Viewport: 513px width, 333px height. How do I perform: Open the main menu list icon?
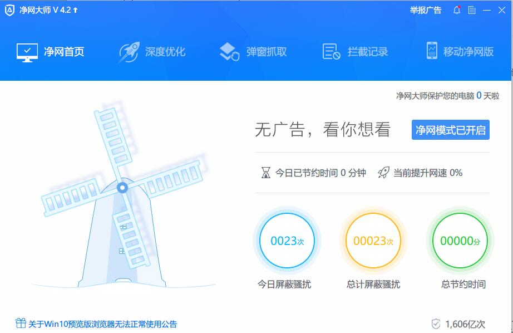[472, 10]
